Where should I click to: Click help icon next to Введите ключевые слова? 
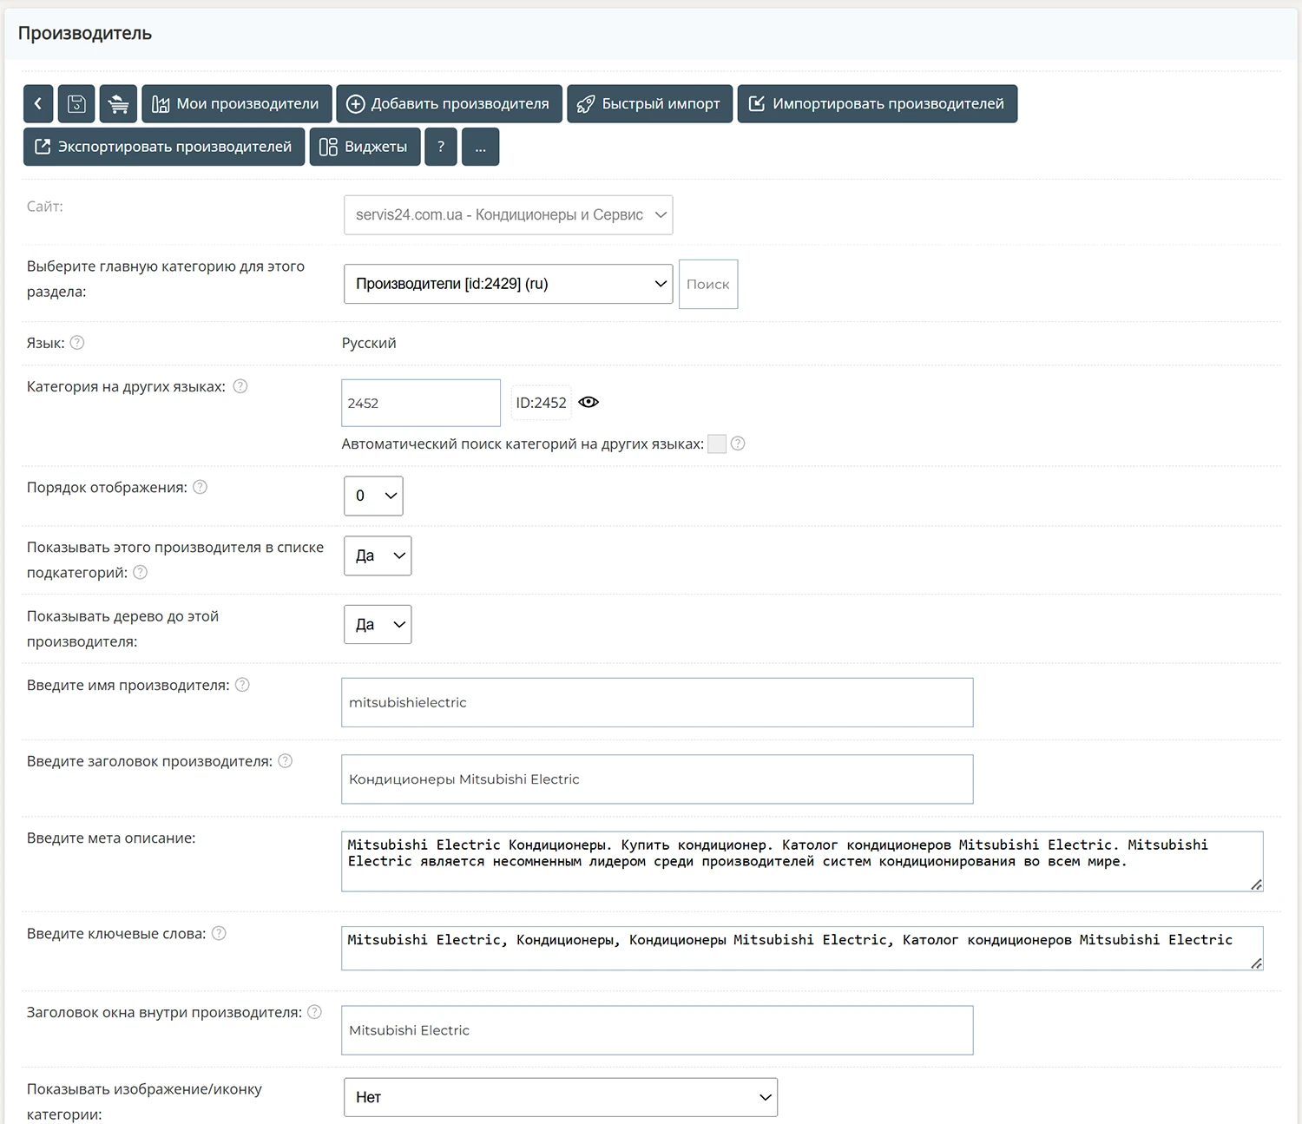pos(219,933)
